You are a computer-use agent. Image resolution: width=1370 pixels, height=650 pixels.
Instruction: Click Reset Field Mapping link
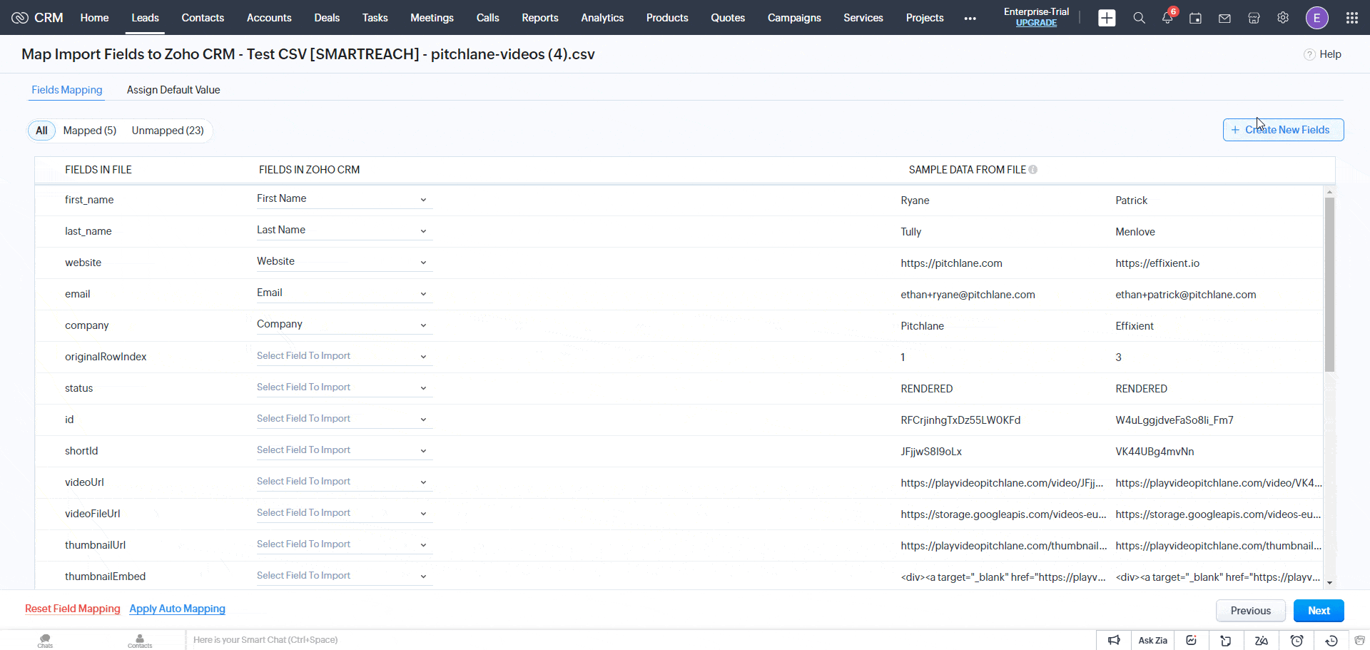tap(73, 609)
